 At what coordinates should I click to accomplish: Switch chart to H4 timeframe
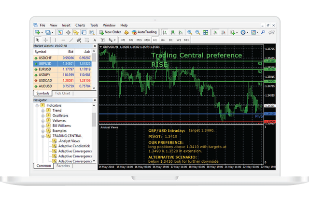coord(163,40)
